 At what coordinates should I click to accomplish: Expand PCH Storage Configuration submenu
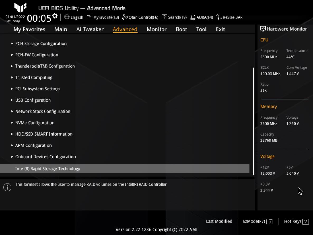click(x=41, y=43)
